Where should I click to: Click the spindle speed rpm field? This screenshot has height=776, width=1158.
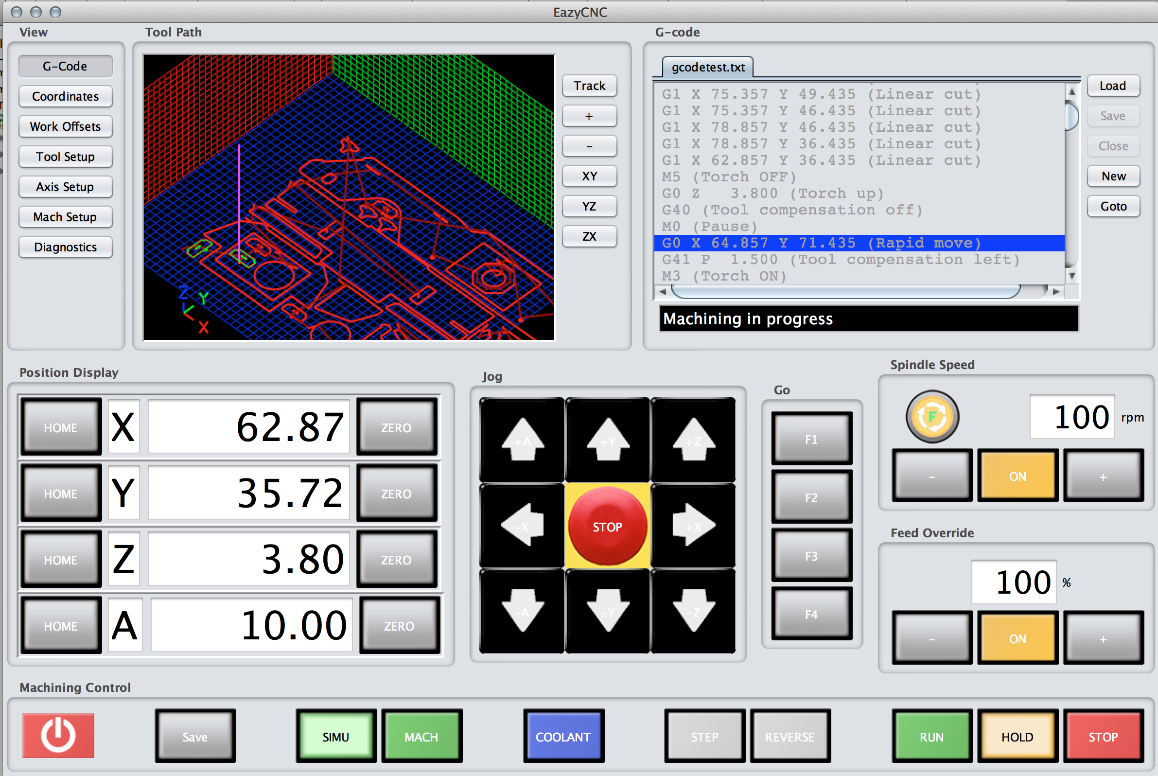tap(1072, 417)
